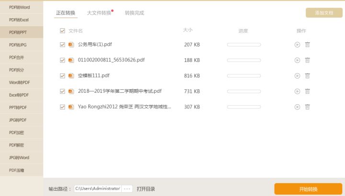Screen dimensions: 345x196
Task: Click progress bar of Yao Rongzhi2012 file
Action: coord(244,107)
